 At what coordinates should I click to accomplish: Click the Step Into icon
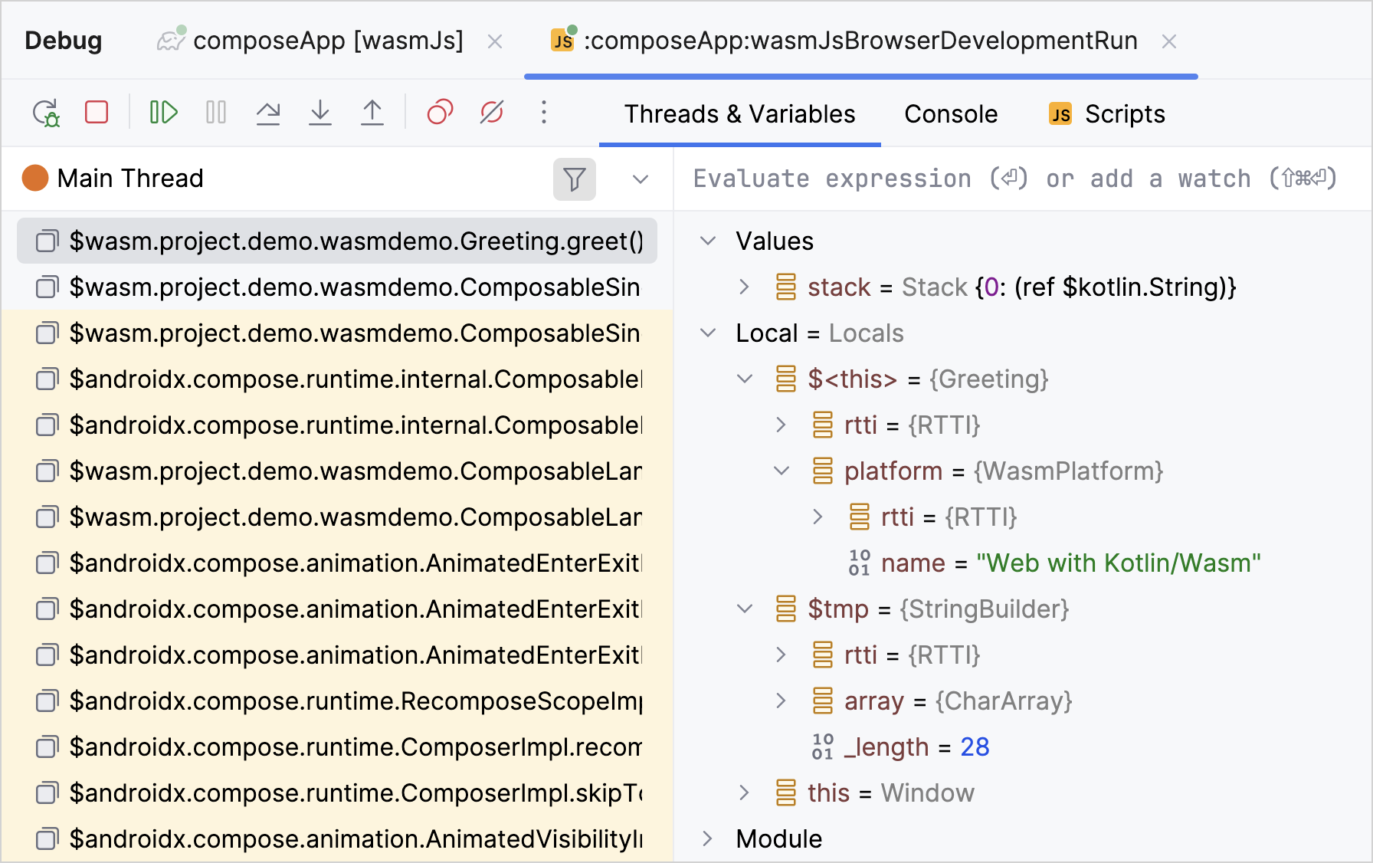[320, 113]
